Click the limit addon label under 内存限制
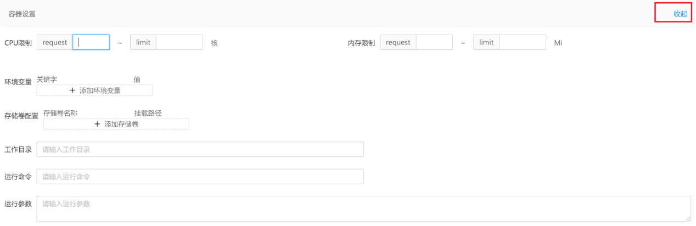696x226 pixels. tap(486, 42)
